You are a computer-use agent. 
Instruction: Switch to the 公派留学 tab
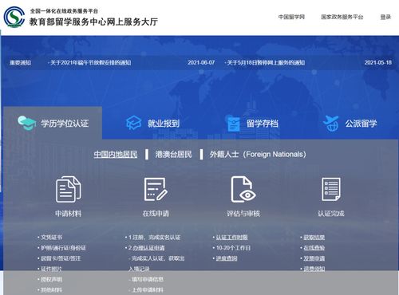[350, 124]
